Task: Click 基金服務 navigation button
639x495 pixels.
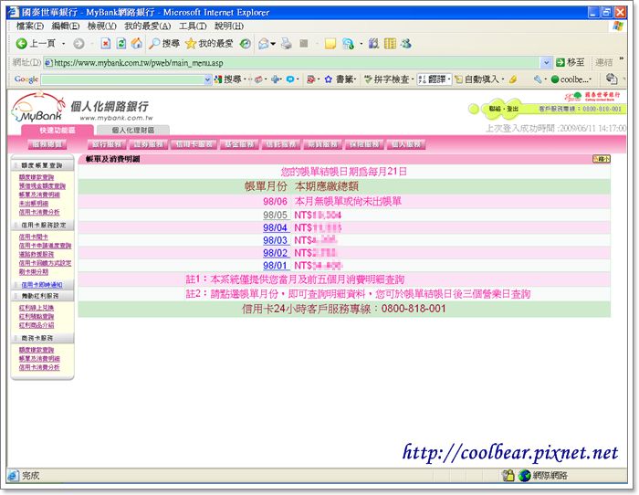Action: [x=239, y=144]
